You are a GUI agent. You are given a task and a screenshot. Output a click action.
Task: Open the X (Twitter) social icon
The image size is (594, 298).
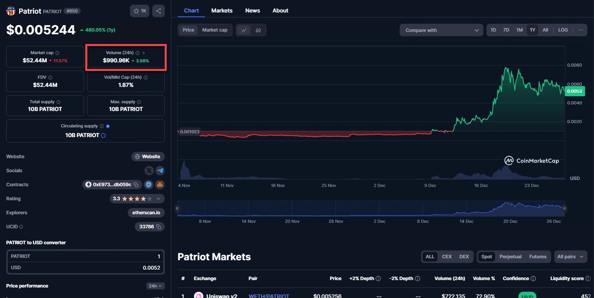pos(149,171)
